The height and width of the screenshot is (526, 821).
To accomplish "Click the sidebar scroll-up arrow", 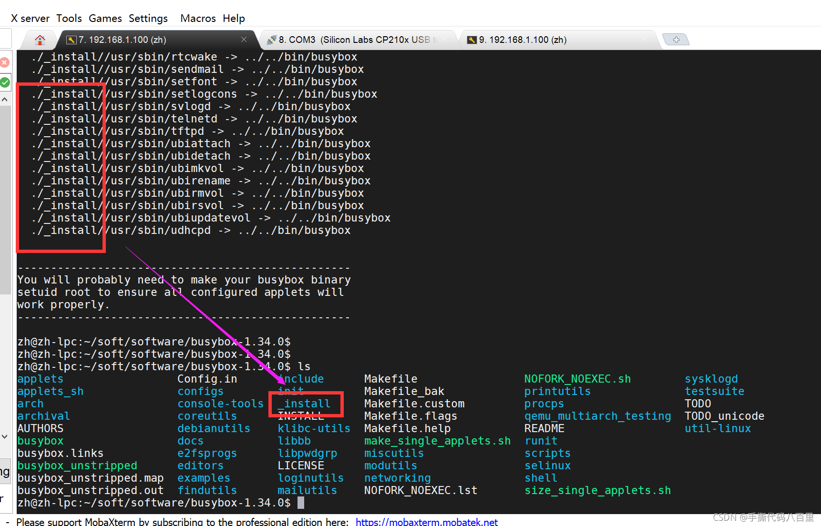I will [5, 100].
